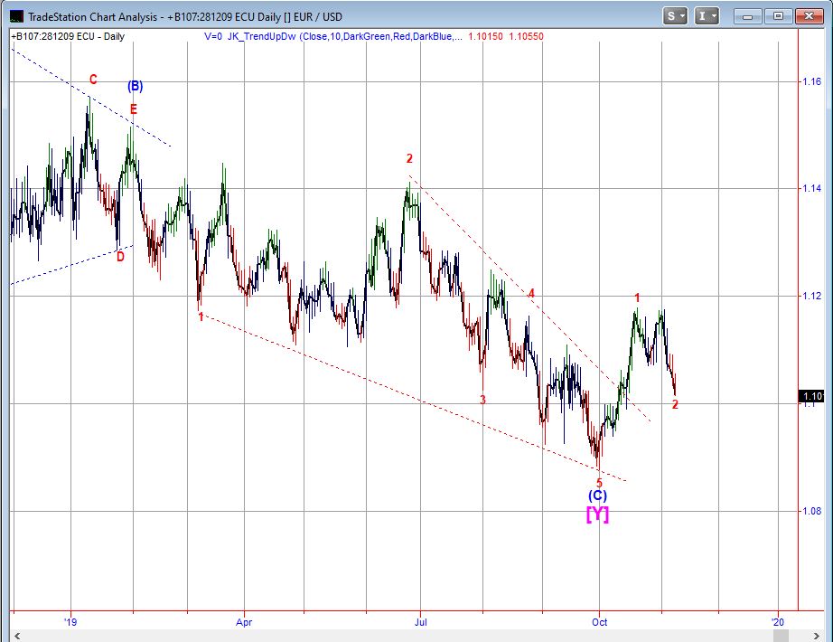
Task: Click the 1.16 price axis label
Action: 811,81
